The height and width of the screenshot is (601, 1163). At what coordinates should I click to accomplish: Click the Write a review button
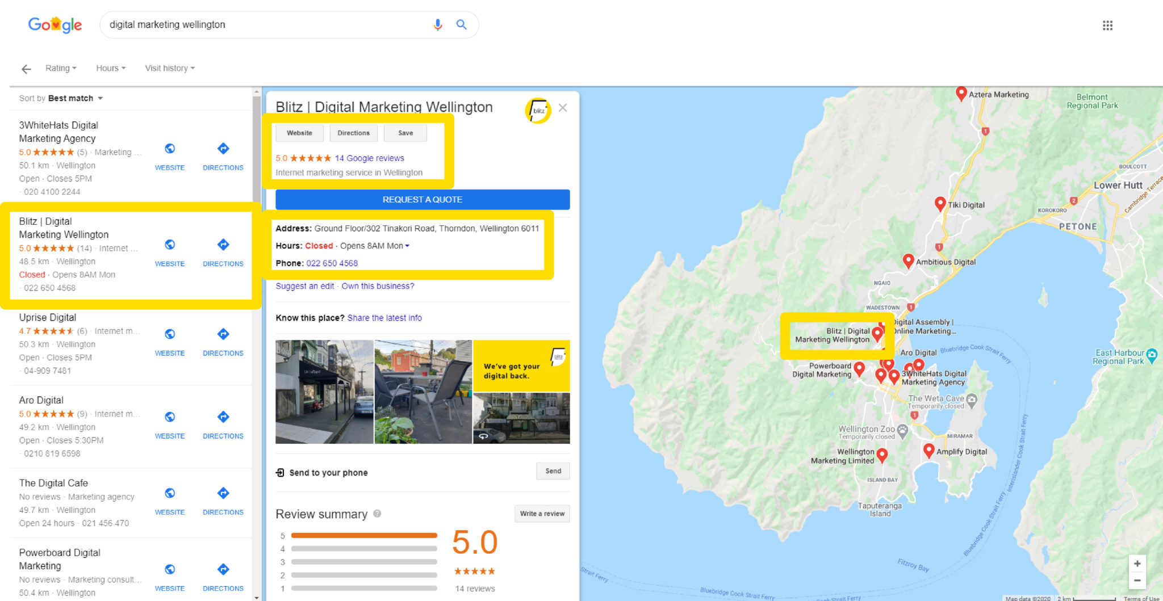542,514
